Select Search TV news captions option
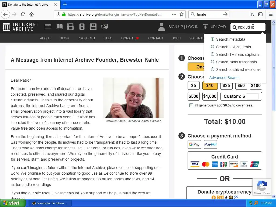The image size is (276, 207). coord(212,54)
